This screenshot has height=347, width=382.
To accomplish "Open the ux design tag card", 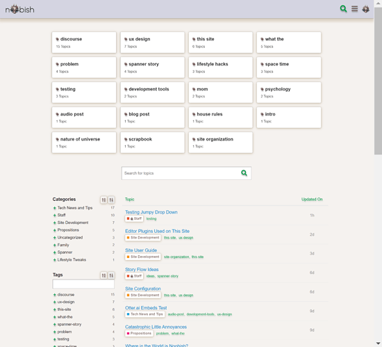I will point(153,42).
